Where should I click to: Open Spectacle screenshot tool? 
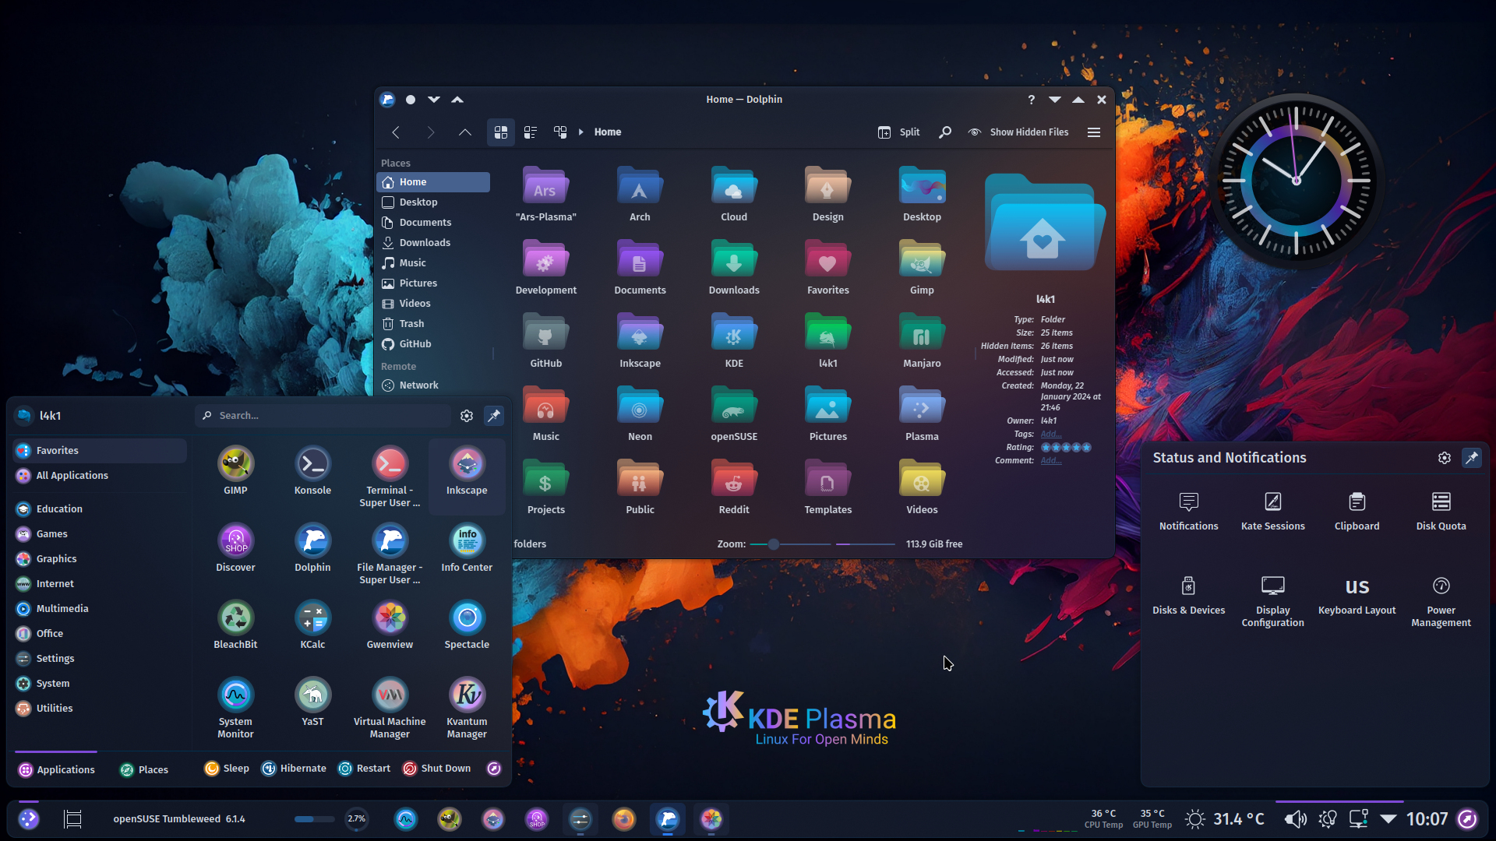pyautogui.click(x=467, y=618)
